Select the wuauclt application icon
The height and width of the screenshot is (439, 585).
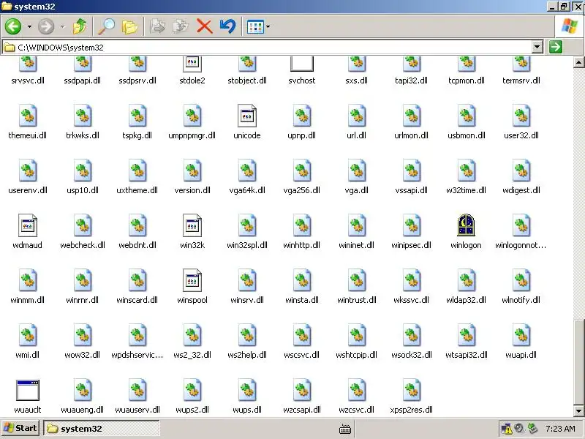[x=28, y=390]
